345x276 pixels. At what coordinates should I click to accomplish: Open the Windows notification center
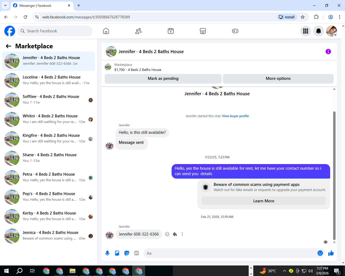(x=337, y=271)
